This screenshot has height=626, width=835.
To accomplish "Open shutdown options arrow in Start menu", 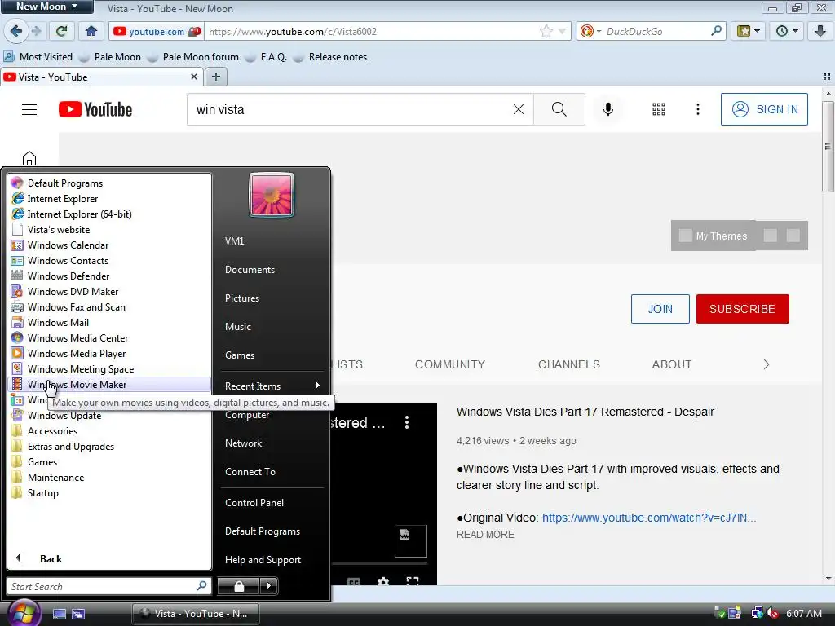I will click(269, 586).
